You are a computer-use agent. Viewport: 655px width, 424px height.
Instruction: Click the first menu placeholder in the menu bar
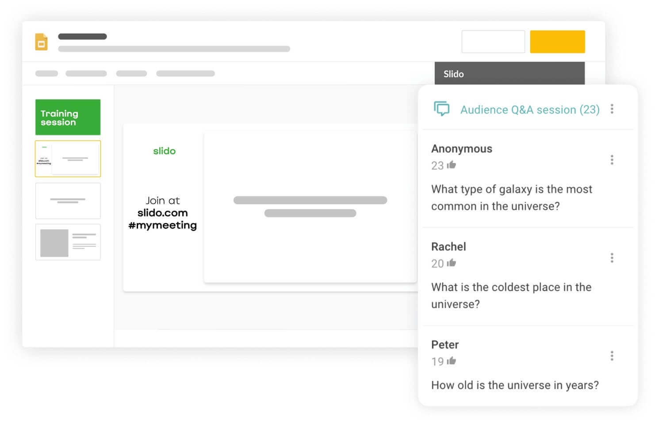click(x=46, y=73)
